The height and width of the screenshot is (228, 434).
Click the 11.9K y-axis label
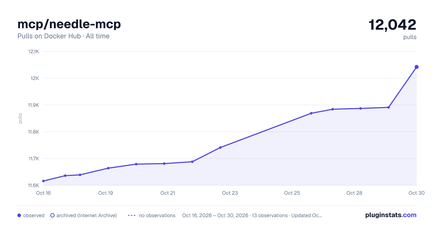click(x=33, y=105)
